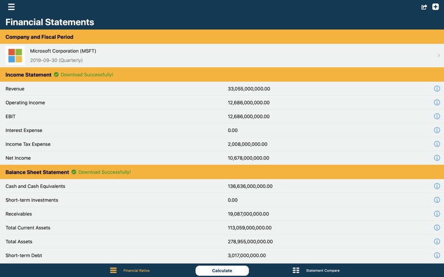Viewport: 444px width, 277px height.
Task: Click Income Statement green checkmark icon
Action: [x=56, y=75]
